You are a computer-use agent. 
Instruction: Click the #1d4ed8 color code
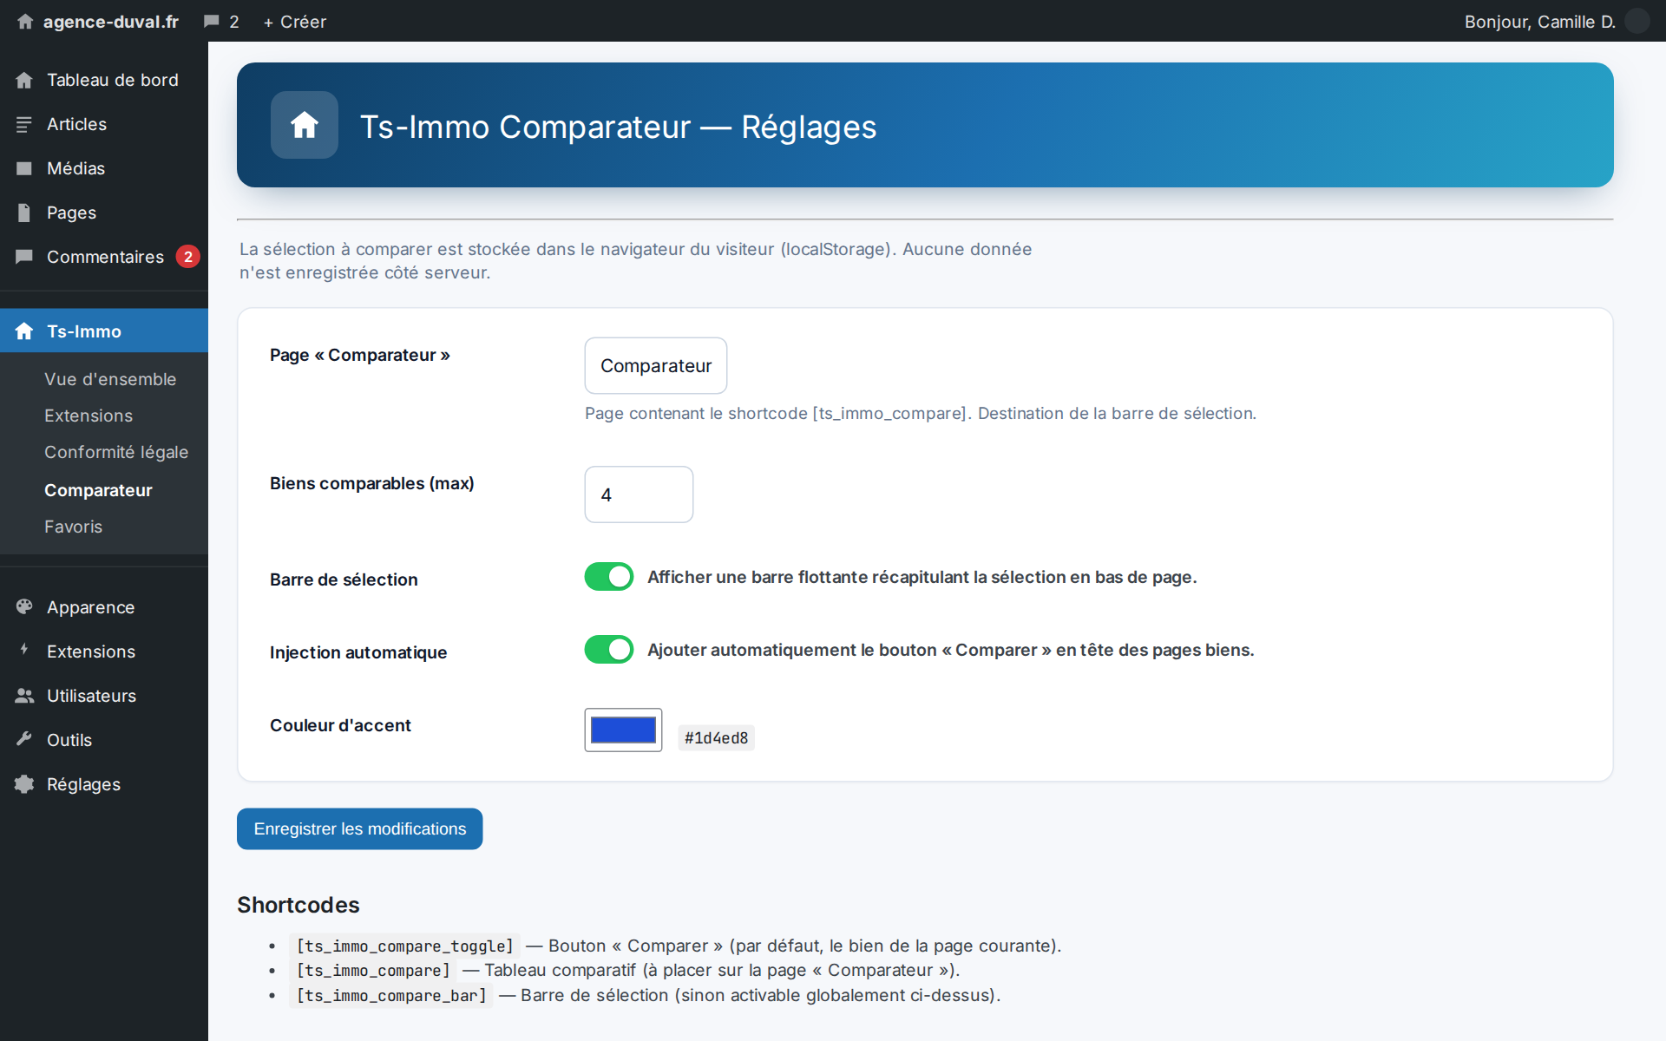[x=716, y=737]
